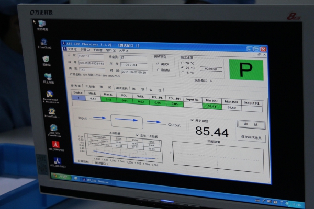314x209 pixels.
Task: Launch the ATS_ISO desktop shortcut
Action: pyautogui.click(x=58, y=162)
